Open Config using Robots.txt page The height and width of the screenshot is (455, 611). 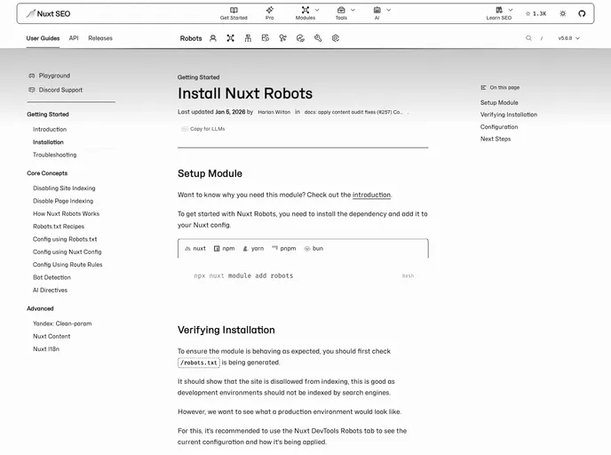coord(65,239)
